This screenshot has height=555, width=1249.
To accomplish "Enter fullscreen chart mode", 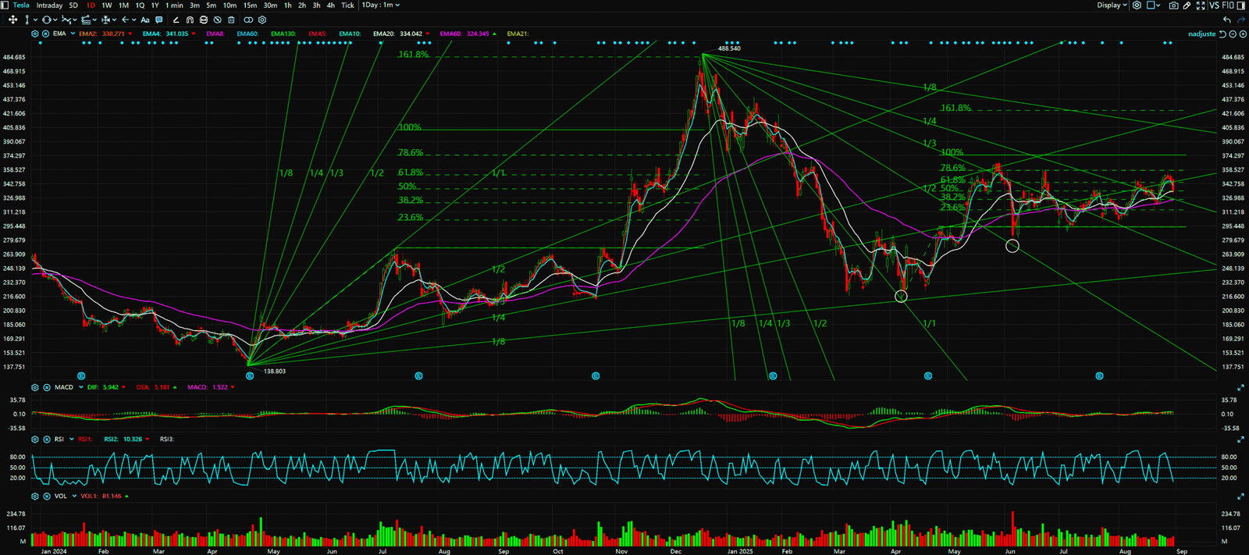I will click(1201, 5).
